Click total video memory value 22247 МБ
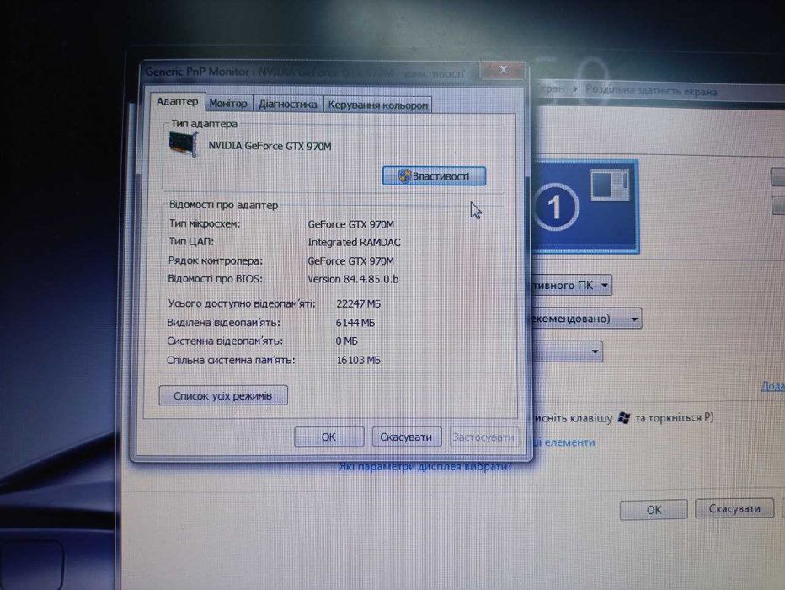Image resolution: width=785 pixels, height=590 pixels. (359, 304)
